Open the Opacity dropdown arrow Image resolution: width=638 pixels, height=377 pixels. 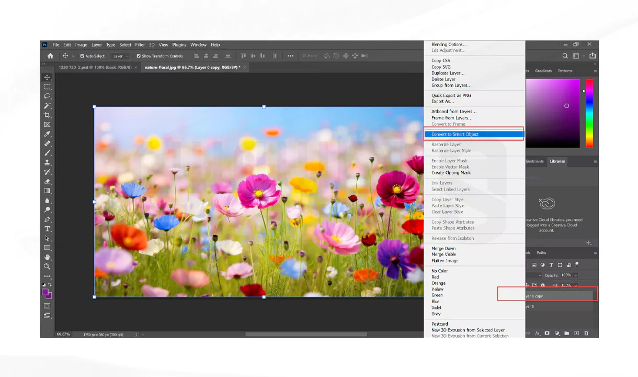(x=575, y=275)
